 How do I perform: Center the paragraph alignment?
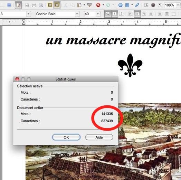137,14
